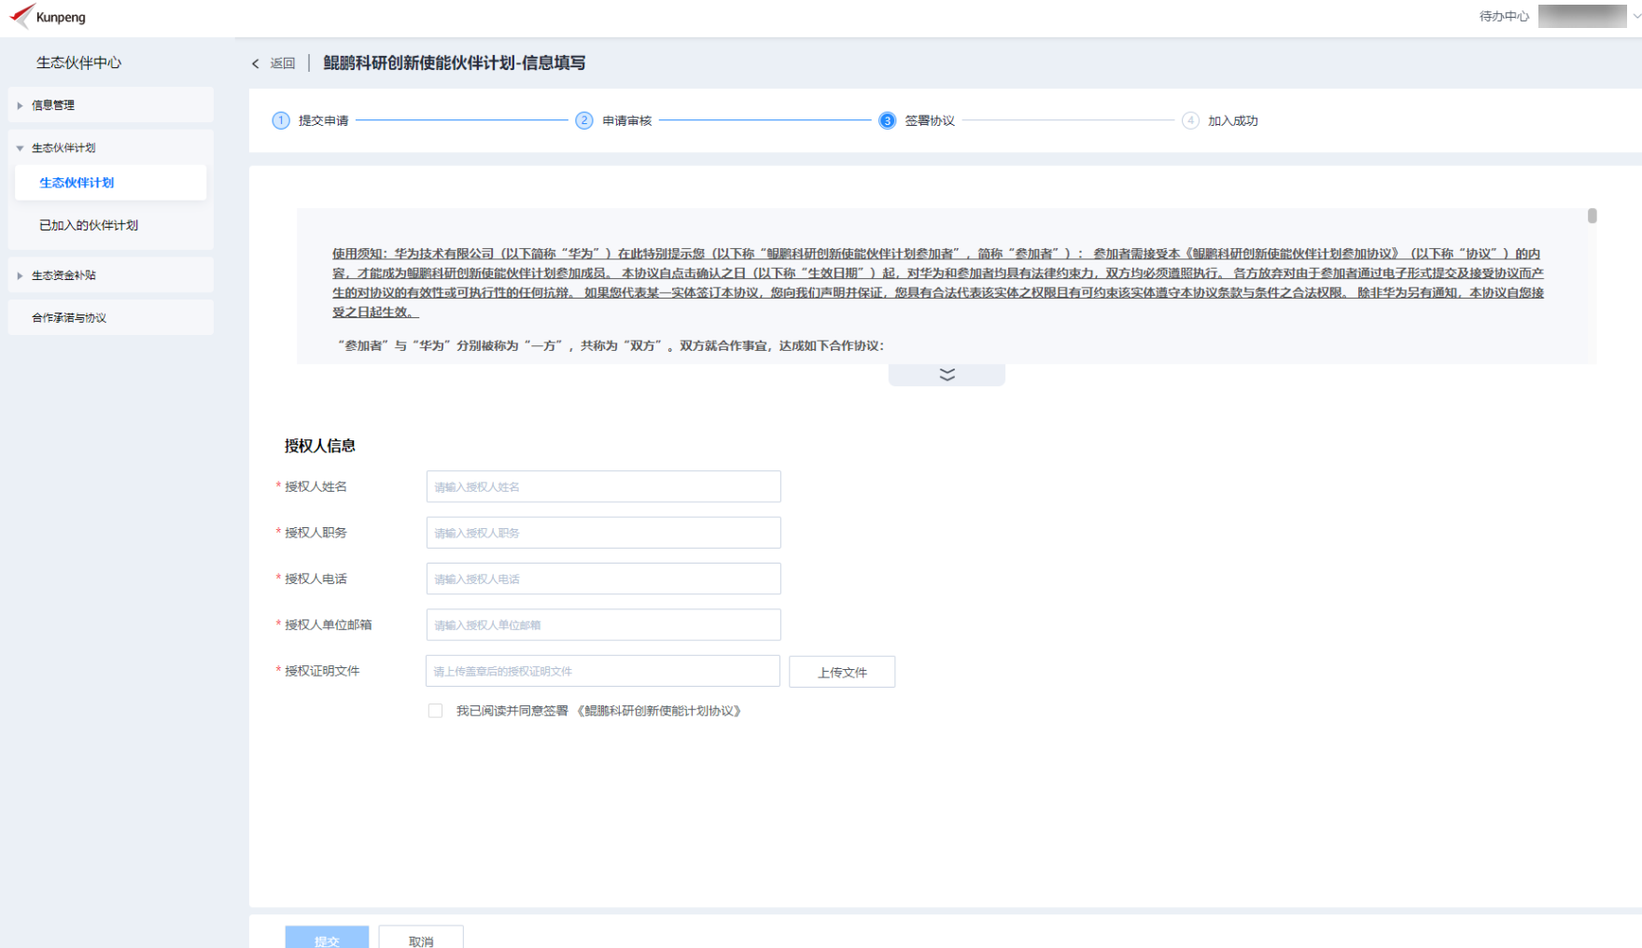Focus the 授权人职务 input field
The height and width of the screenshot is (948, 1642).
(603, 533)
